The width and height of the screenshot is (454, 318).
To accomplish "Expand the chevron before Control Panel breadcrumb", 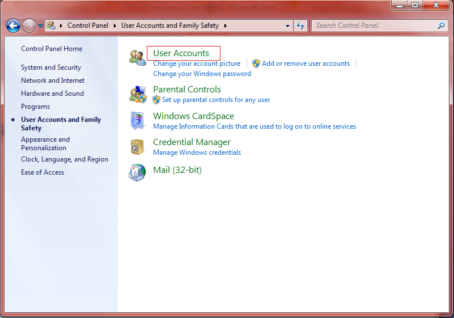I will pyautogui.click(x=61, y=26).
